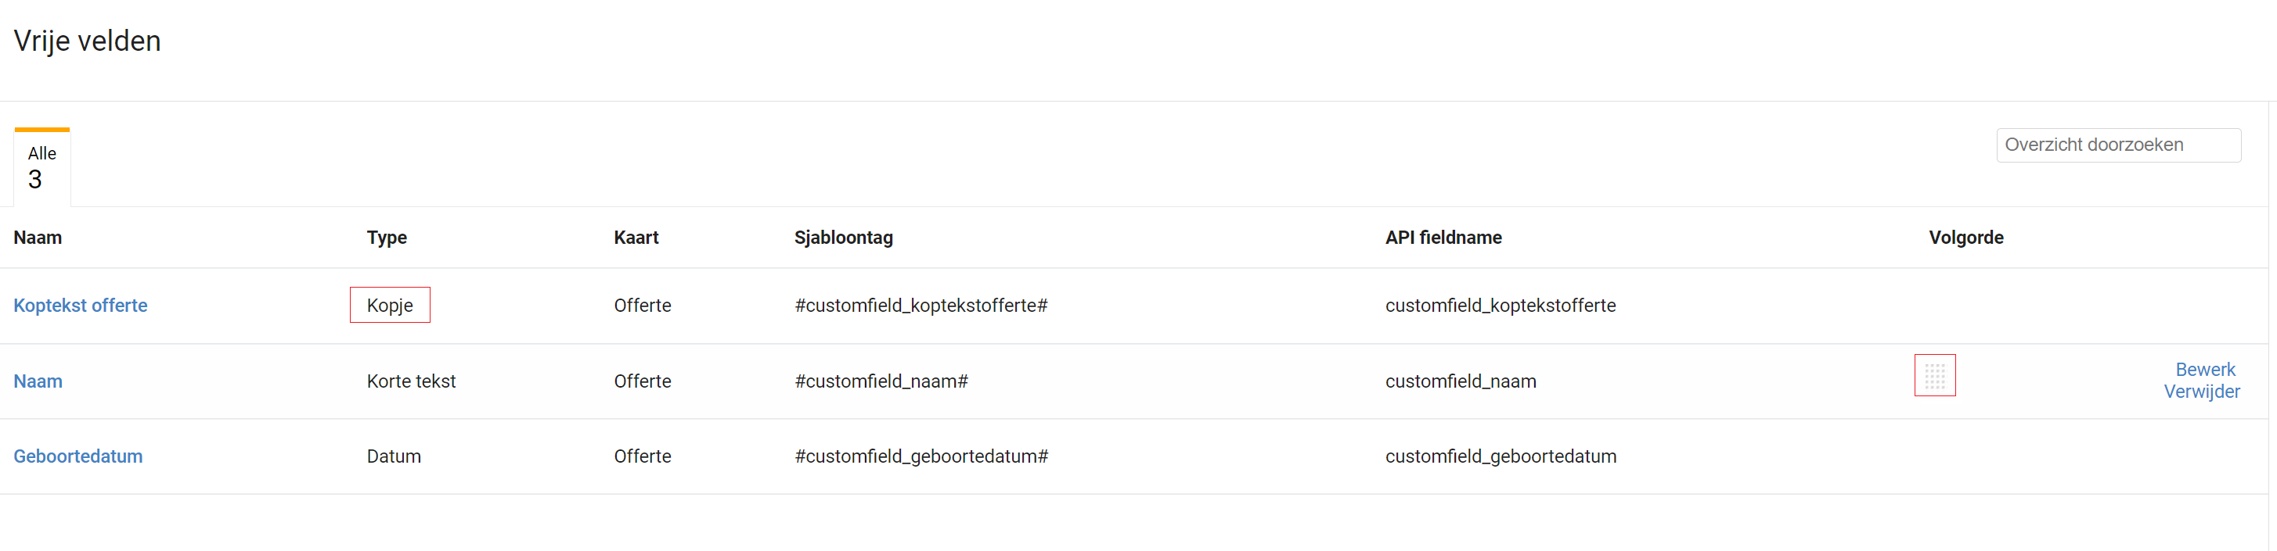
Task: Click the Kaart column header
Action: pos(636,238)
